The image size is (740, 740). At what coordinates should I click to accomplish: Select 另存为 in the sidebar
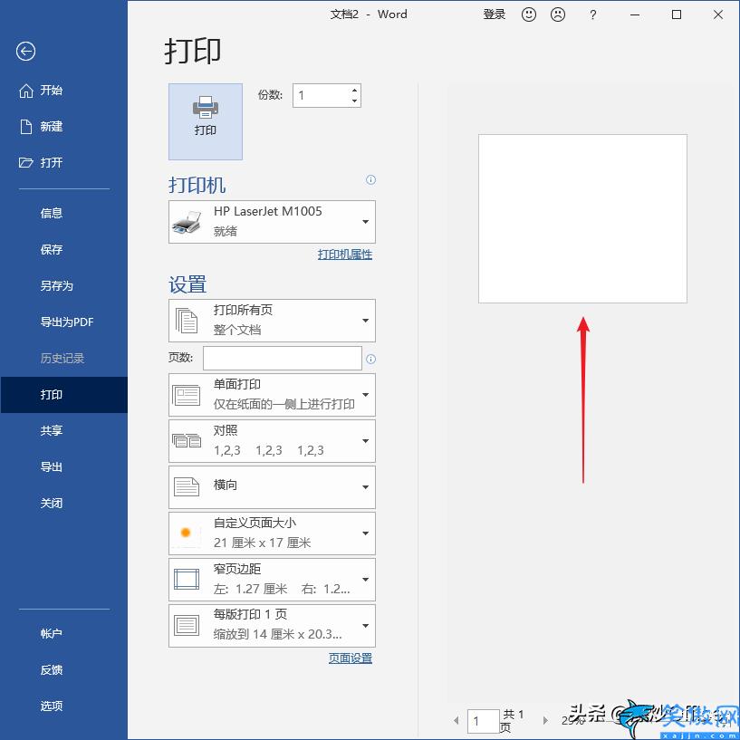pos(63,286)
